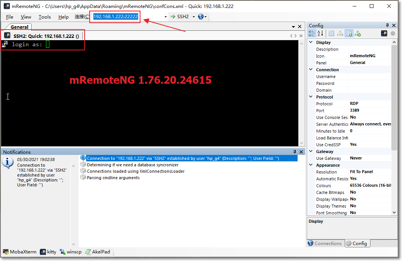This screenshot has height=261, width=402.
Task: Close the Notifications panel
Action: [x=301, y=152]
